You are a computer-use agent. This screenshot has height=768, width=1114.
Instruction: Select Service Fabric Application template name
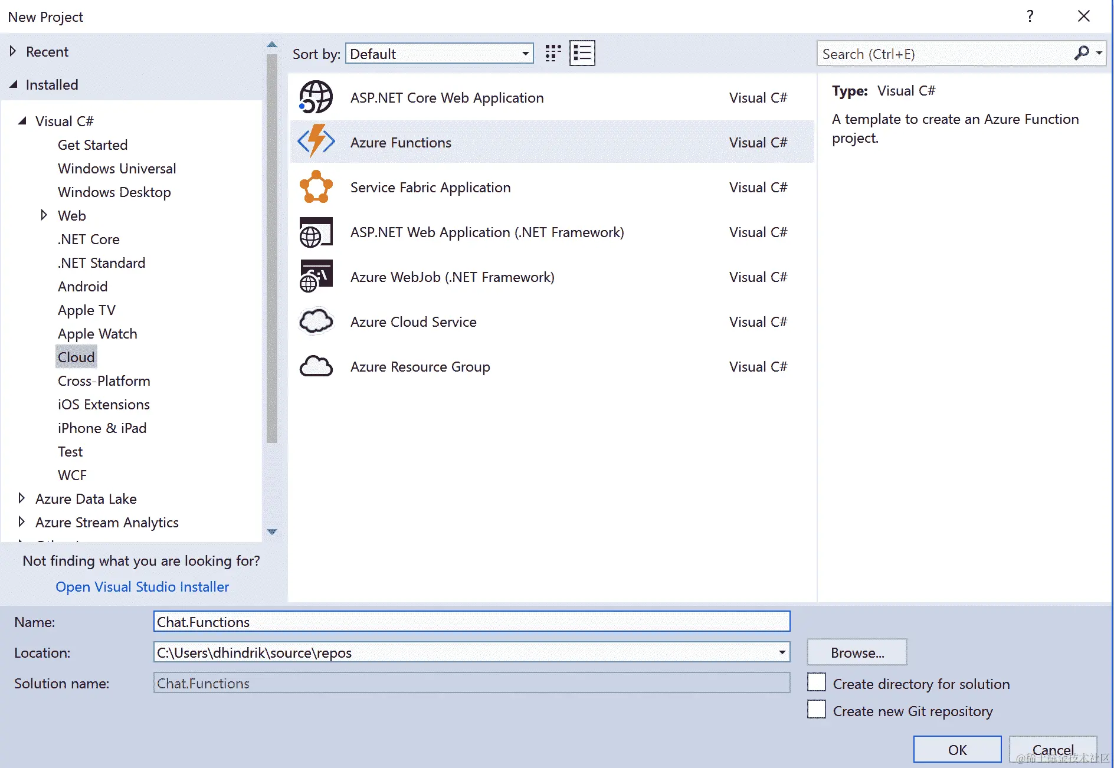coord(430,187)
